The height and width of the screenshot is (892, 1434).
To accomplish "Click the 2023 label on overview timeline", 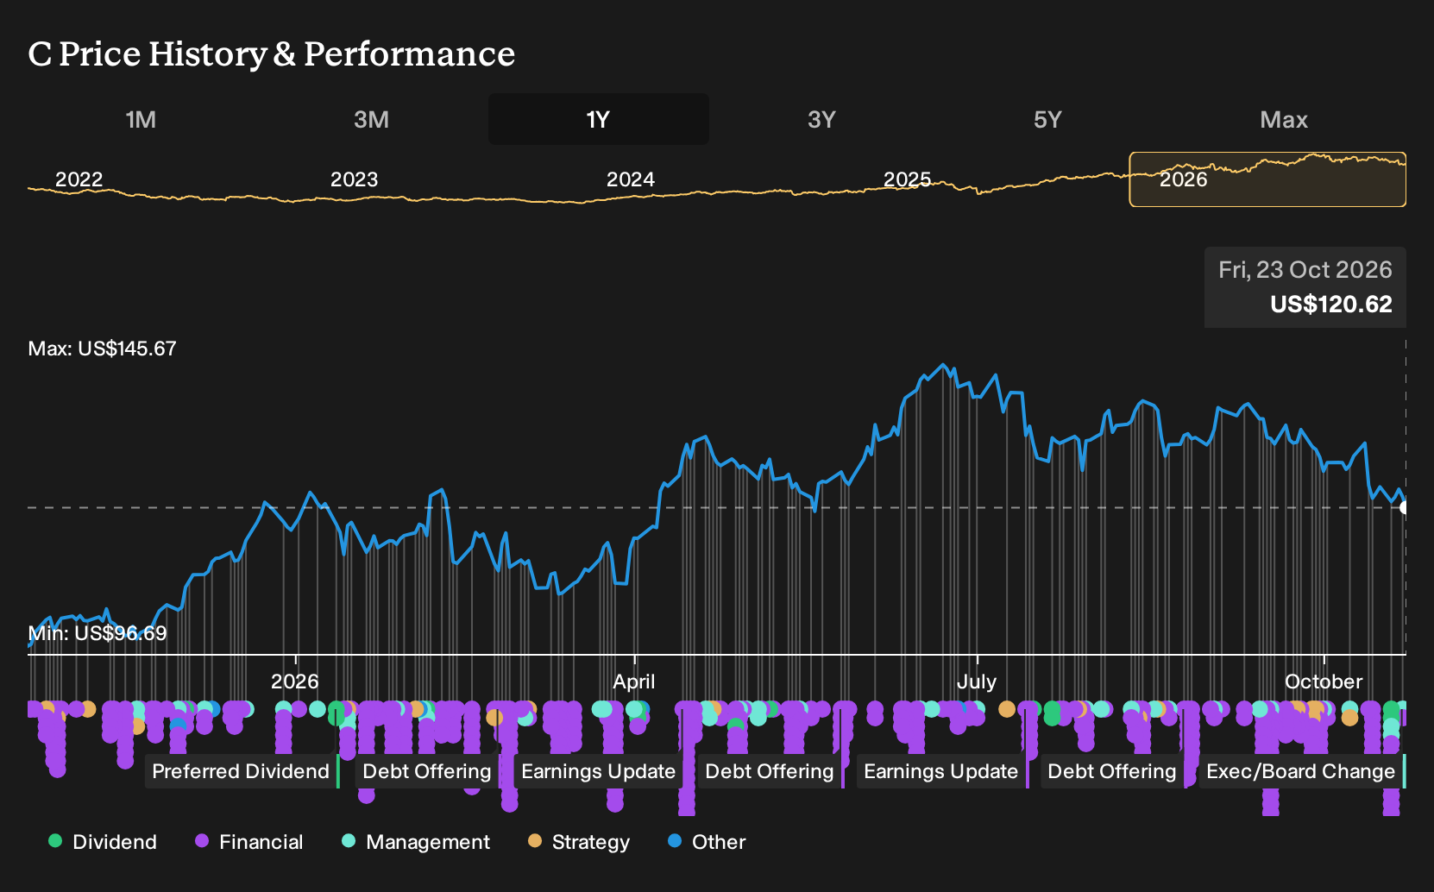I will pos(355,179).
